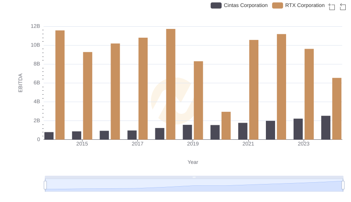Click the Year axis title
This screenshot has width=351, height=202.
click(193, 162)
